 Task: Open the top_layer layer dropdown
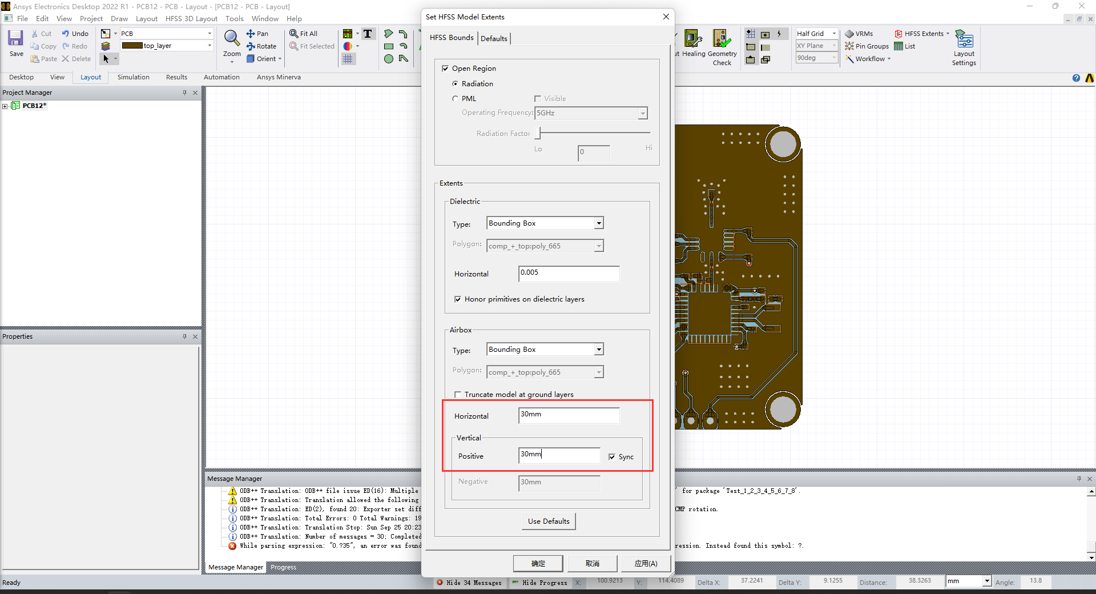click(209, 46)
